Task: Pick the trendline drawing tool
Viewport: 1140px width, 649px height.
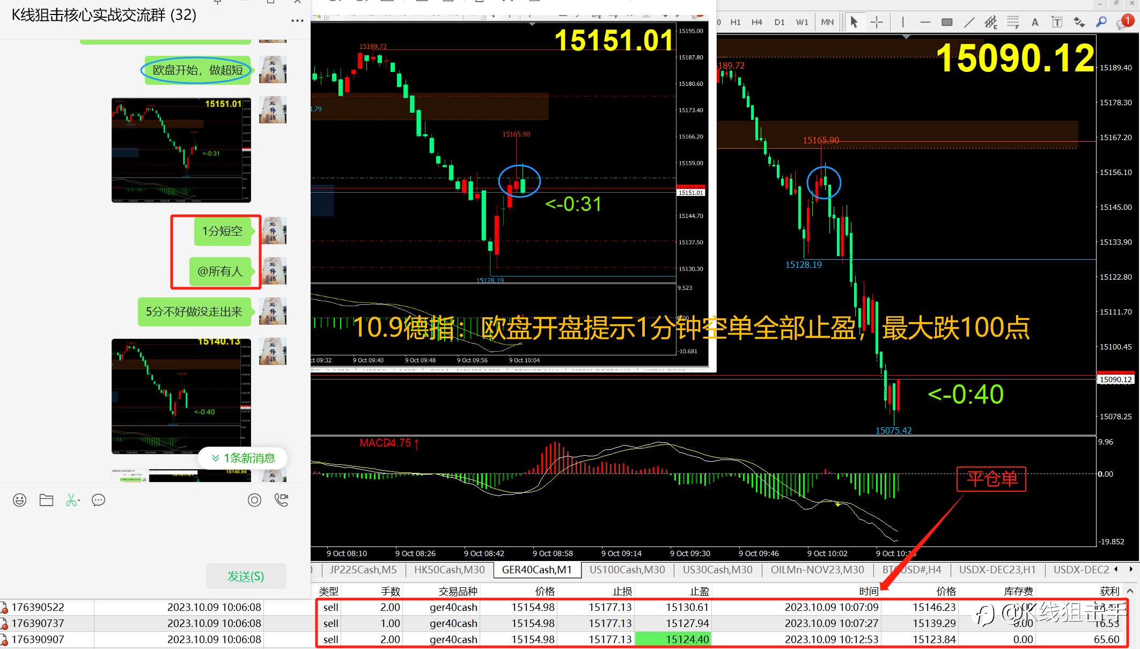Action: pyautogui.click(x=969, y=22)
